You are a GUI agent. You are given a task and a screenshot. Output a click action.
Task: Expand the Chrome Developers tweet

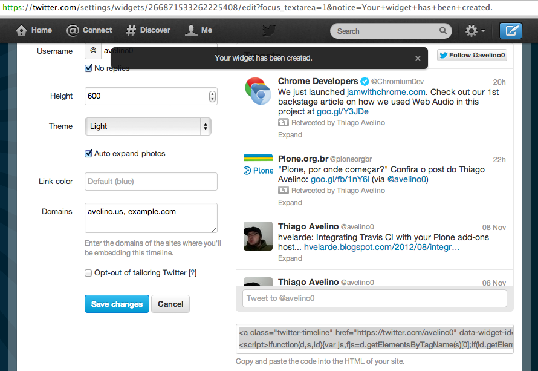coord(290,134)
